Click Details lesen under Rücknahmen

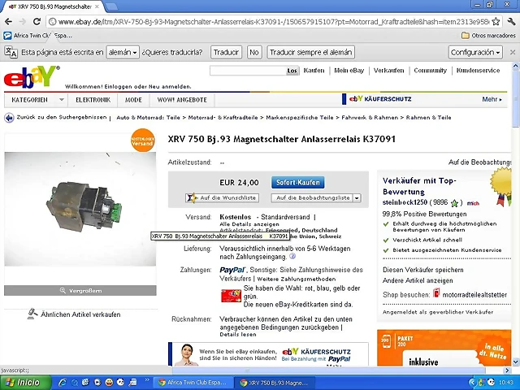tap(238, 334)
